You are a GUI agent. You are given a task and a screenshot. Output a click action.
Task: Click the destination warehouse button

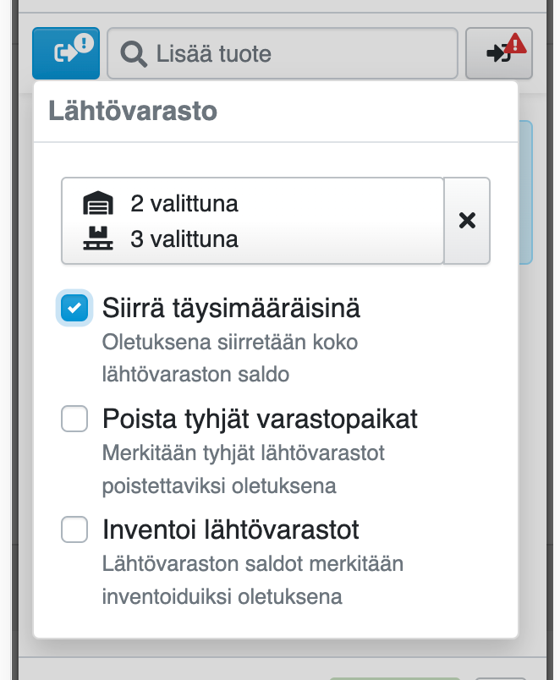click(497, 53)
